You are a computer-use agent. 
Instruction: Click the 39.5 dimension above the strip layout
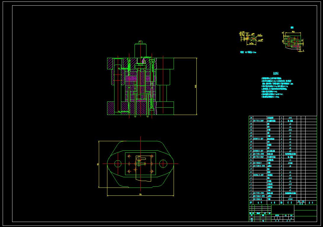[x=293, y=32]
